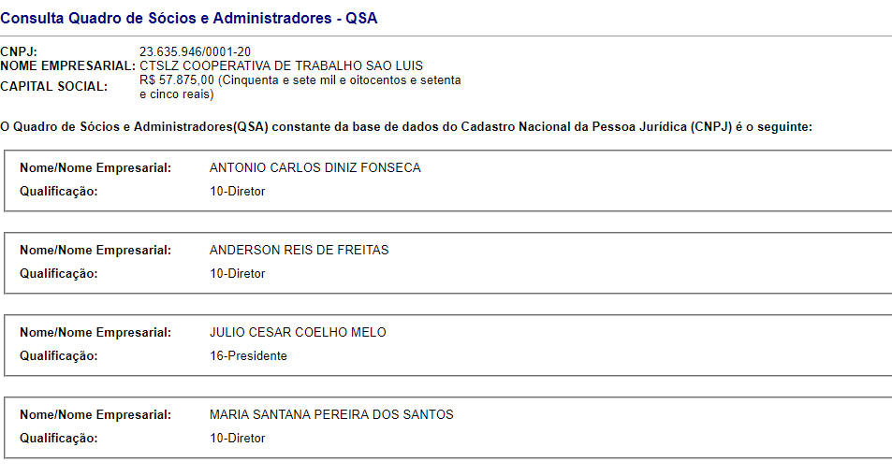Viewport: 892px width, 476px height.
Task: Select company name CTSLZ Cooperativa de Trabalho
Action: pyautogui.click(x=281, y=65)
